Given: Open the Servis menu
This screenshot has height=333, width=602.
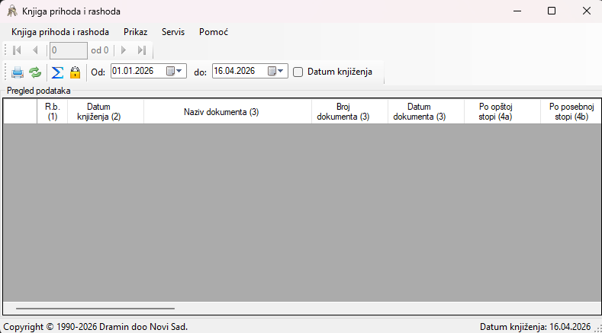Looking at the screenshot, I should [173, 32].
